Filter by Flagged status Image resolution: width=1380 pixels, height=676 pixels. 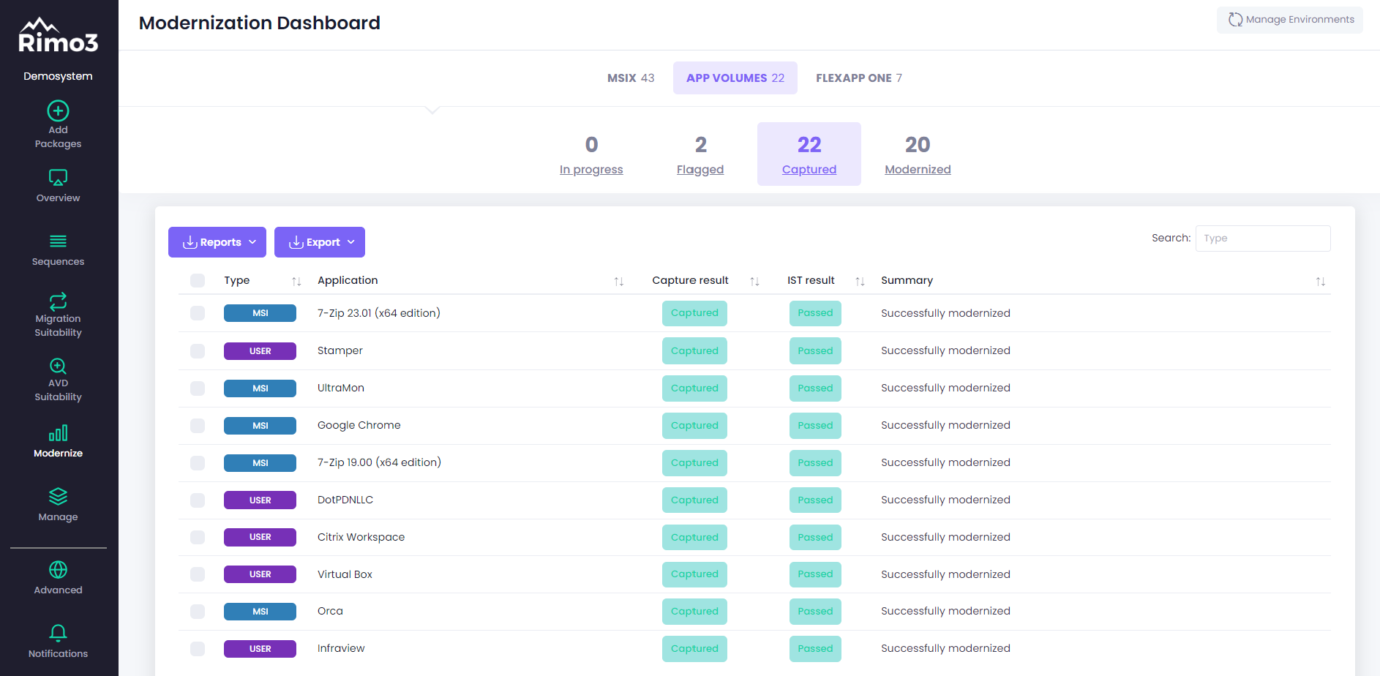coord(700,154)
